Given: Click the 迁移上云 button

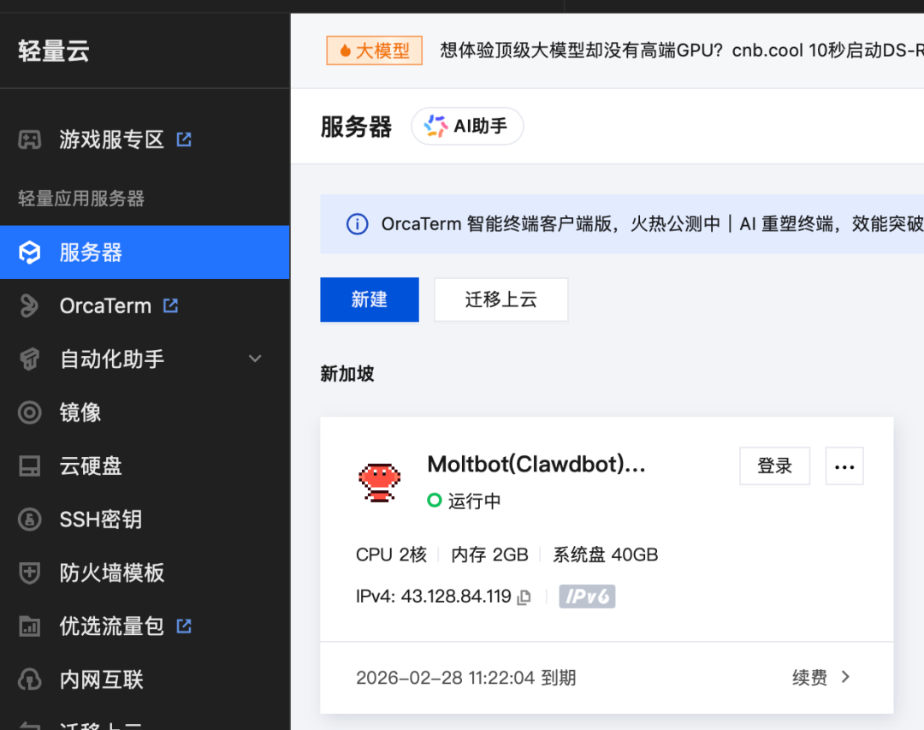Looking at the screenshot, I should [500, 300].
